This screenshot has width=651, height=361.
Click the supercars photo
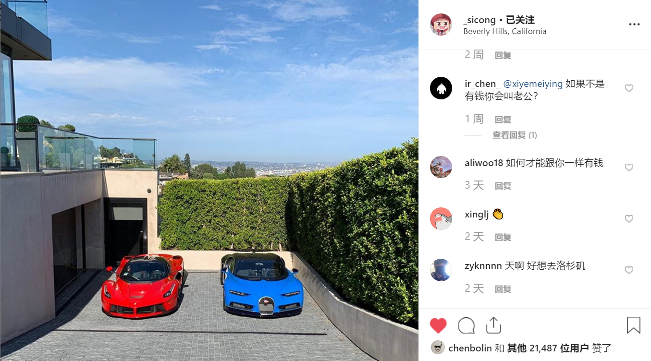coord(209,180)
